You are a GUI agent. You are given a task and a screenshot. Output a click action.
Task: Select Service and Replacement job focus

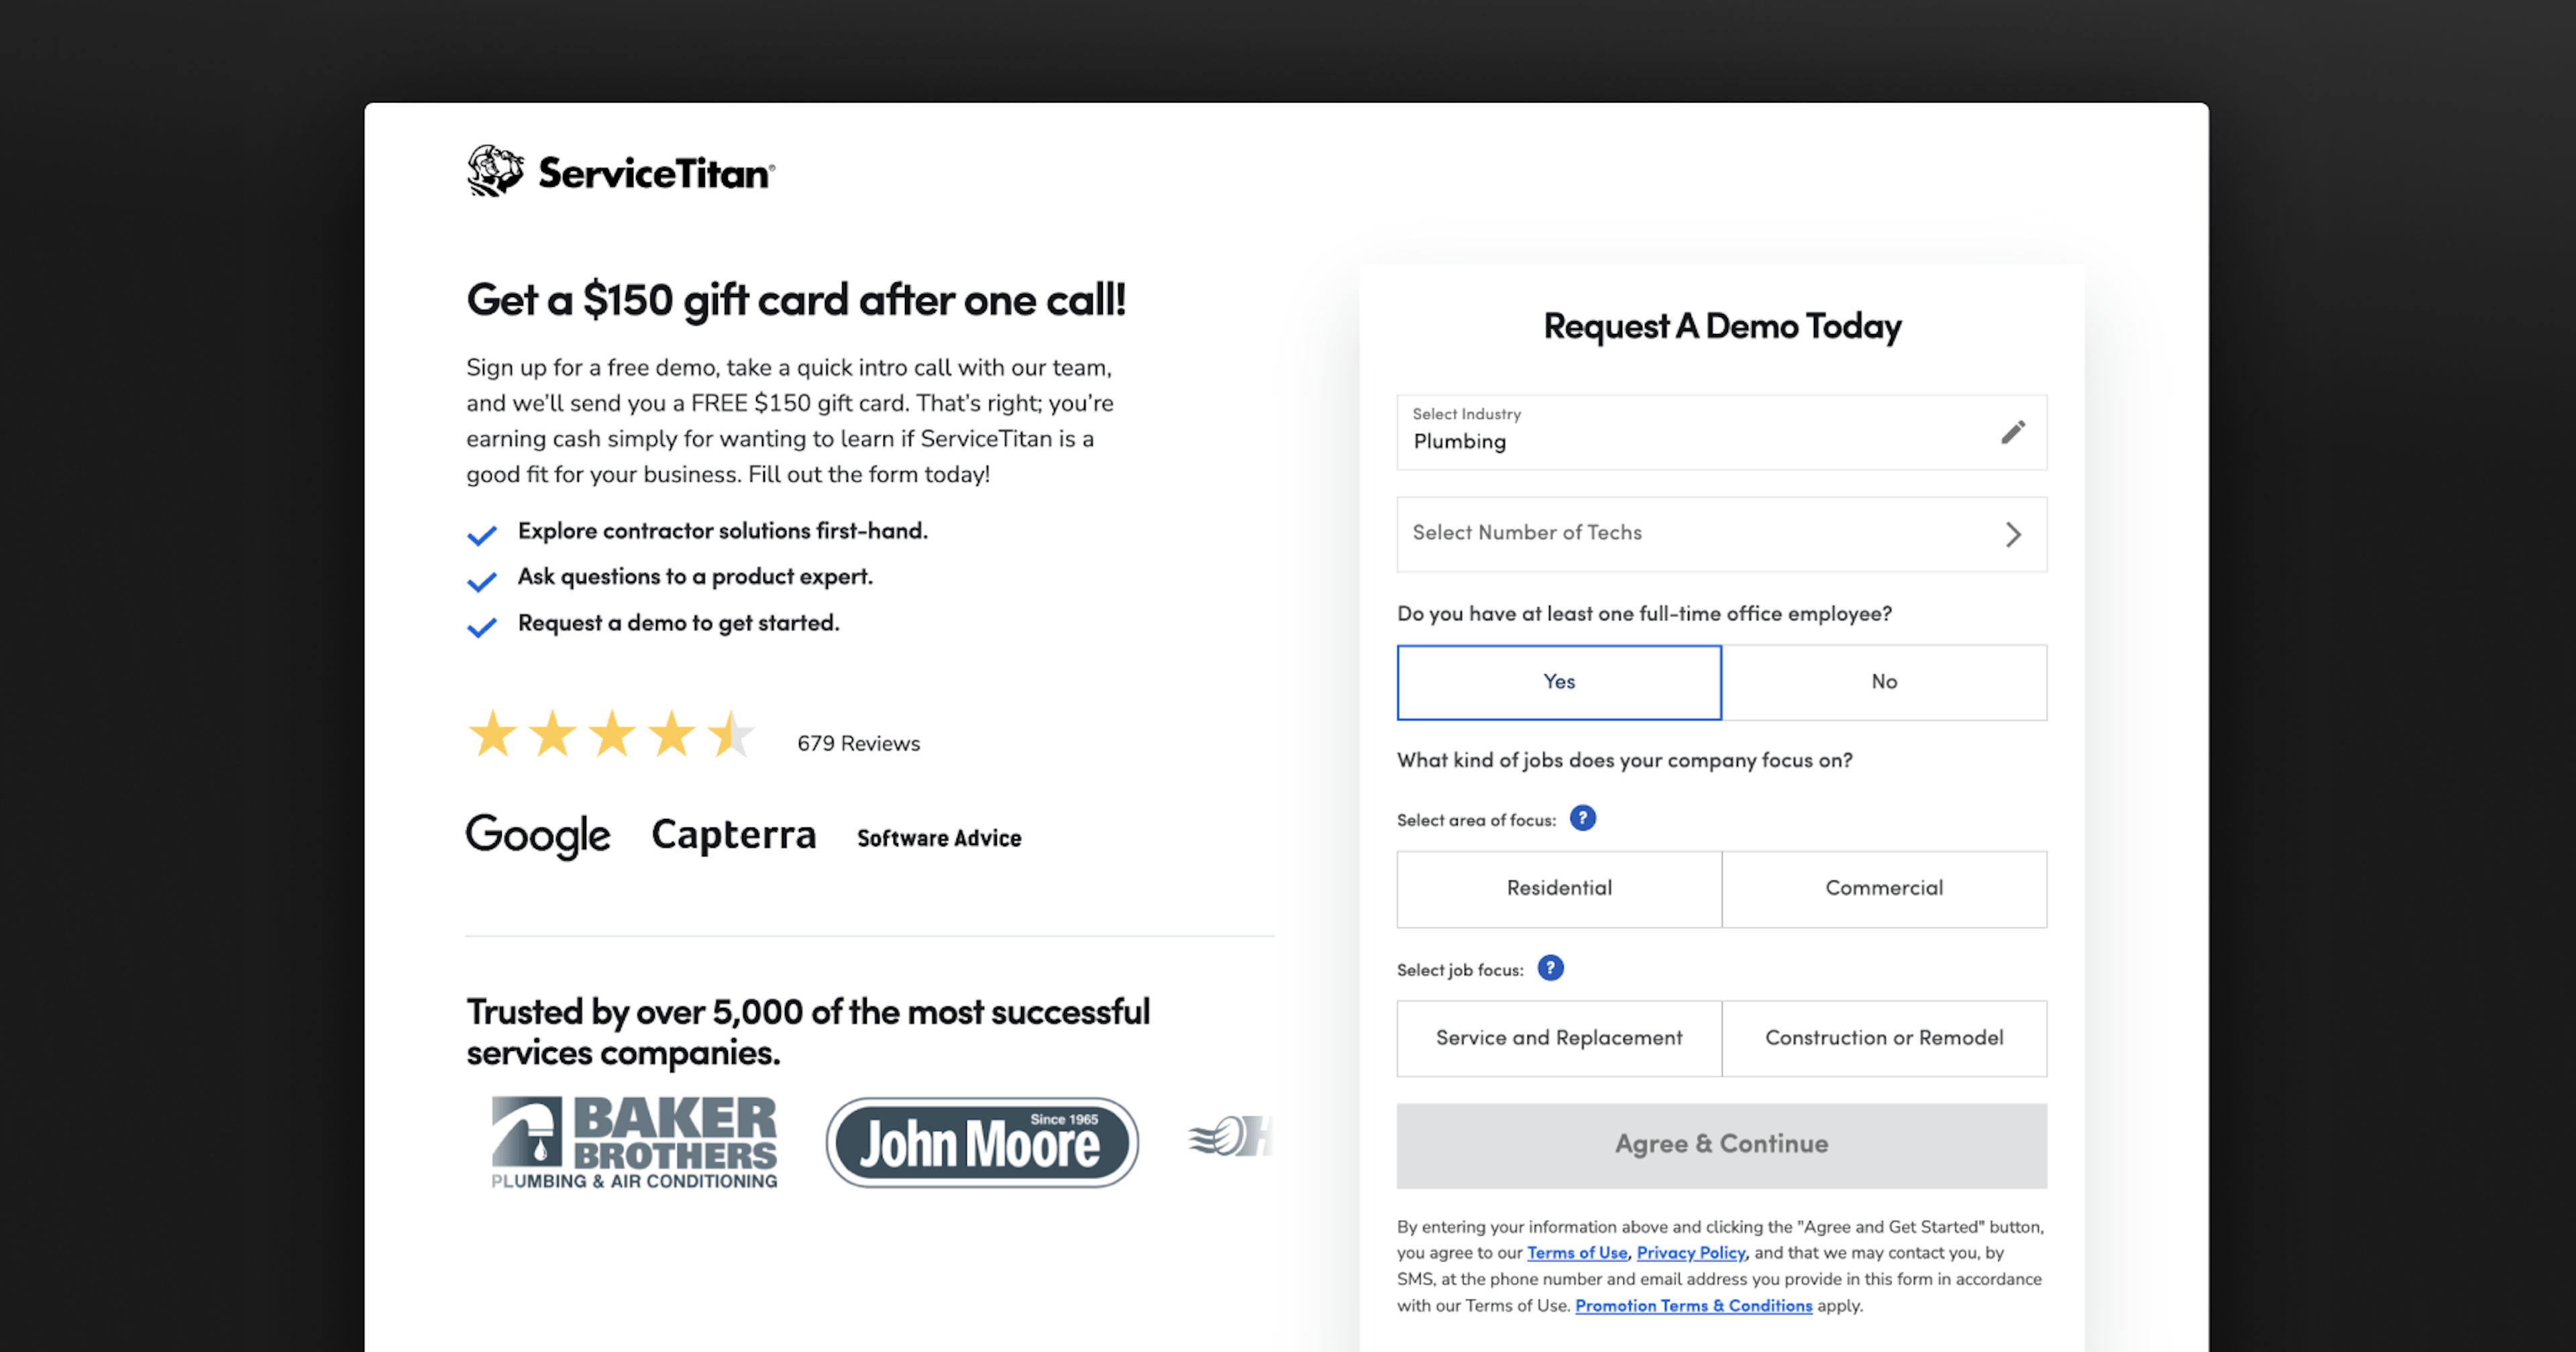coord(1557,1037)
